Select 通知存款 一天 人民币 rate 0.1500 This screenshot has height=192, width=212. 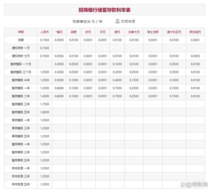[44, 48]
